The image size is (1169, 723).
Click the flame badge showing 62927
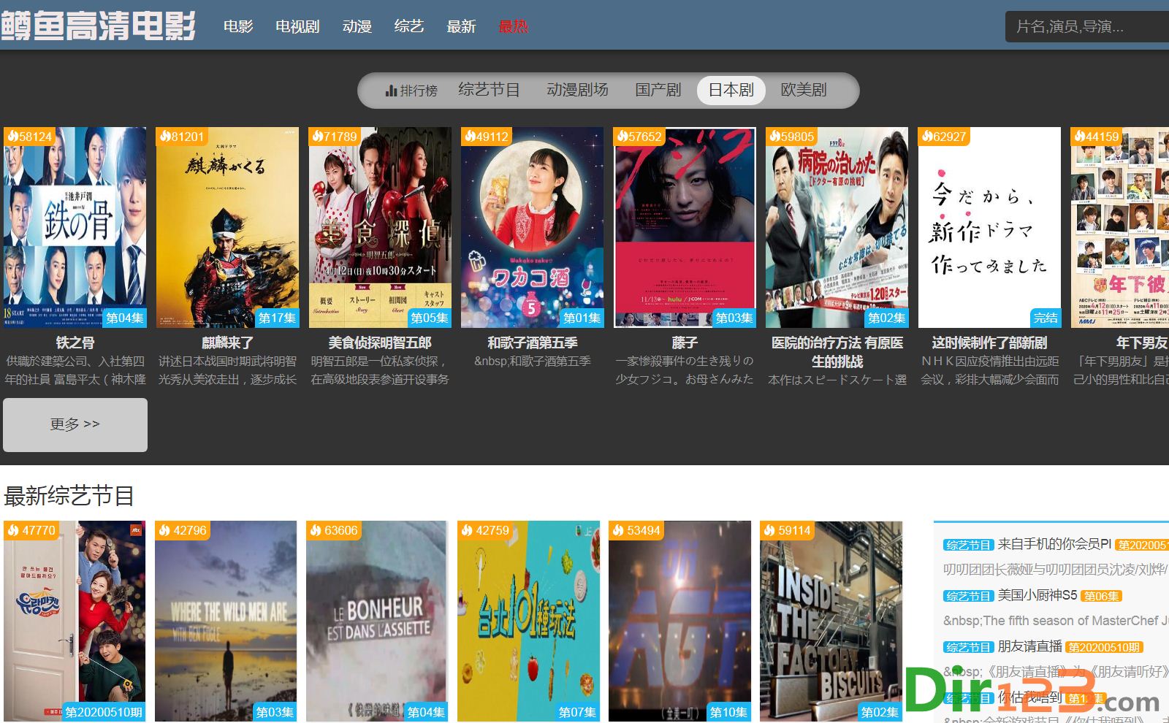click(x=945, y=137)
